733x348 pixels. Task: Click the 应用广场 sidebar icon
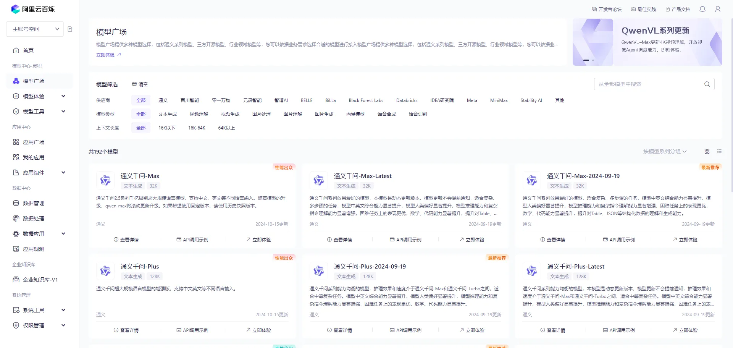click(16, 142)
